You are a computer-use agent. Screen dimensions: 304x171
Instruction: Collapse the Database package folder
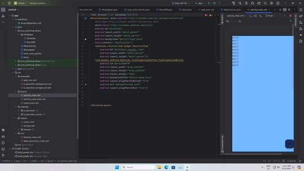coord(19,35)
